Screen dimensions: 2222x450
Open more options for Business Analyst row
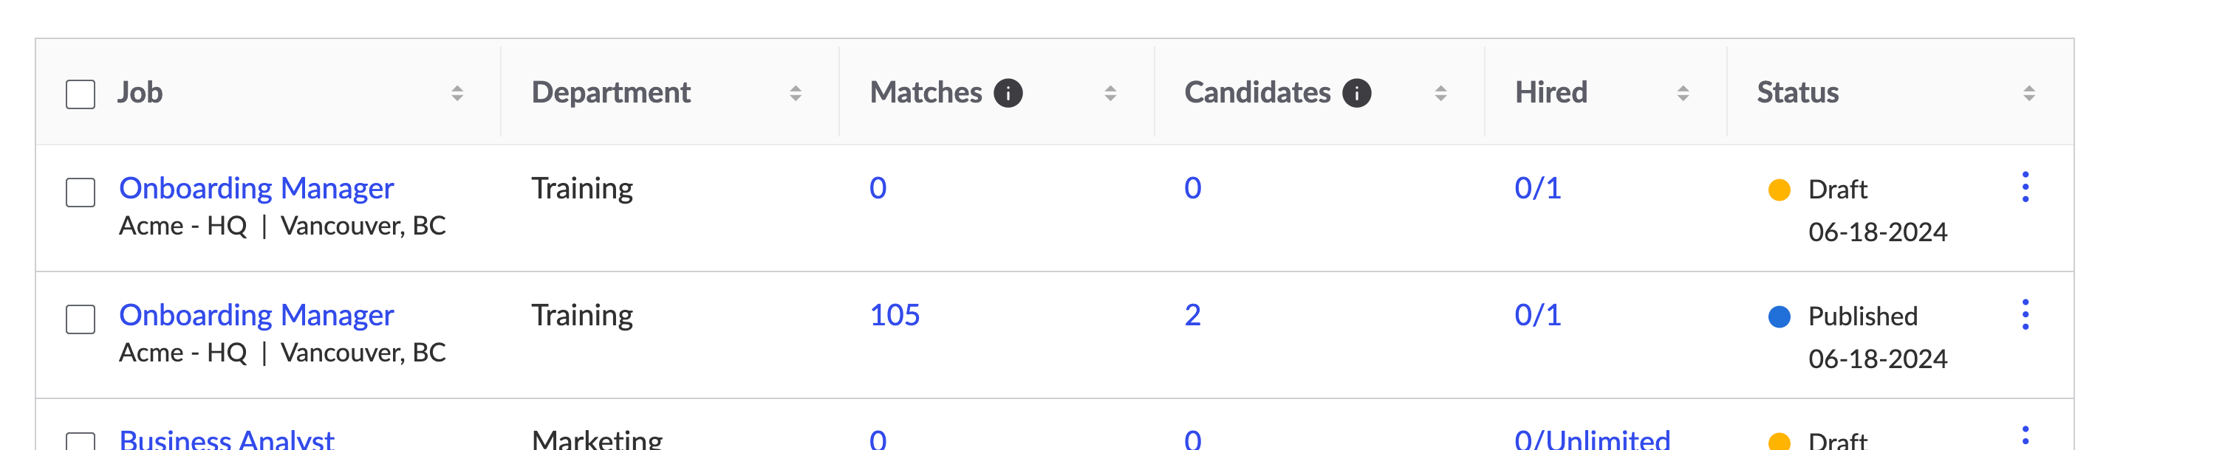tap(2025, 435)
